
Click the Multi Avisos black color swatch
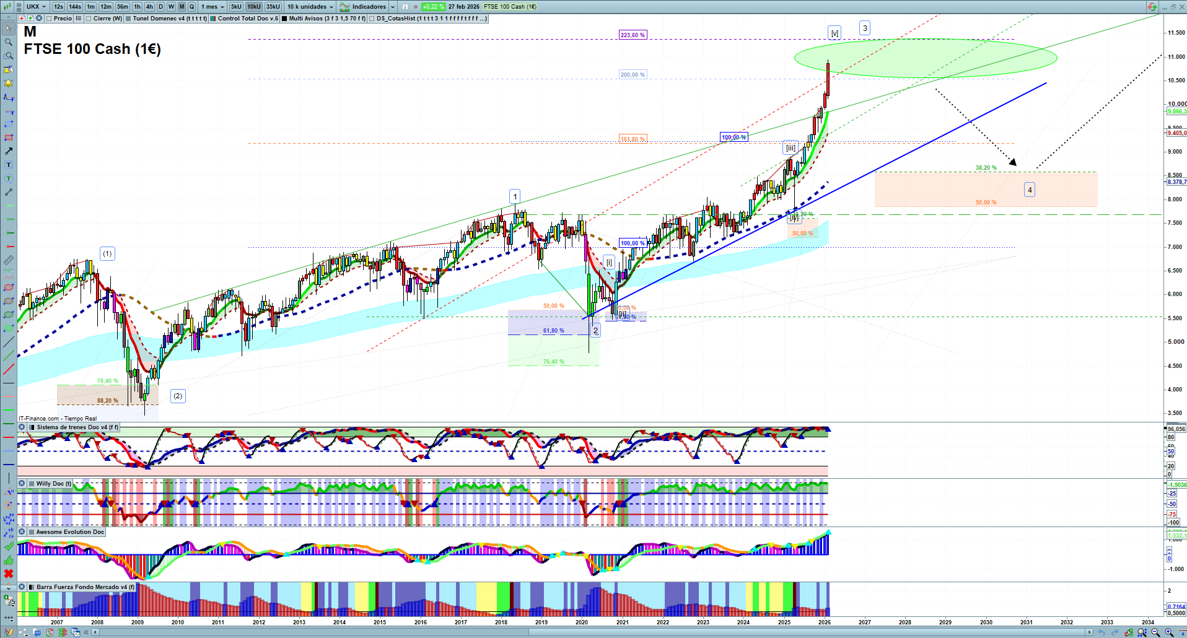pyautogui.click(x=284, y=19)
